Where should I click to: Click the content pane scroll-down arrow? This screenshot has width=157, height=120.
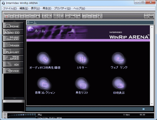click(152, 104)
